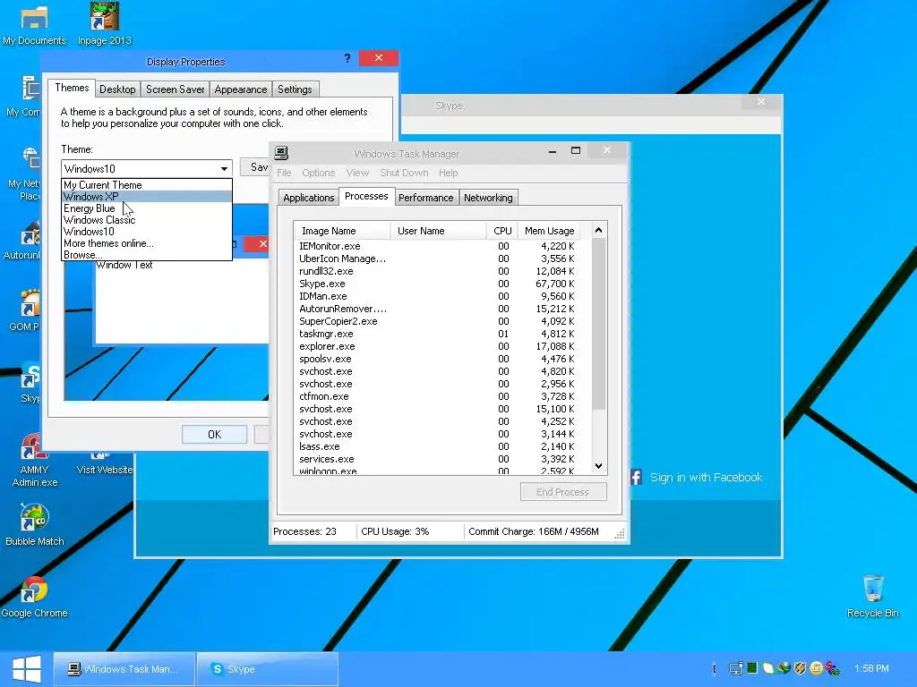Open the Windows Start button
This screenshot has height=687, width=917.
[x=27, y=669]
